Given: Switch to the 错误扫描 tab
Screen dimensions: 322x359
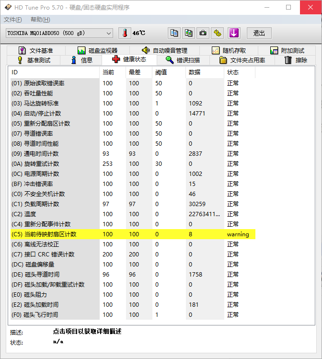Looking at the screenshot, I should 183,60.
